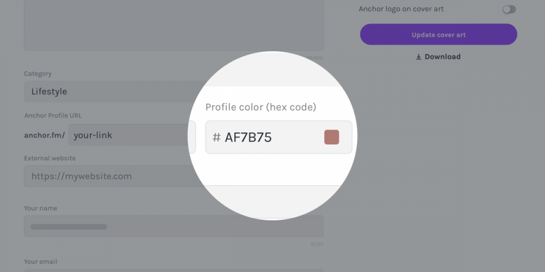The height and width of the screenshot is (272, 545).
Task: Click the download arrow icon
Action: tap(419, 57)
